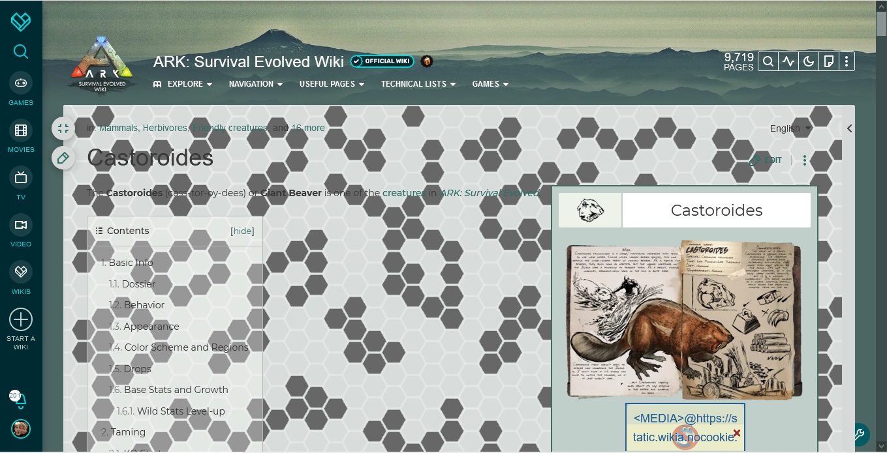Viewport: 887px width, 453px height.
Task: Open the user avatar menu
Action: pyautogui.click(x=21, y=429)
